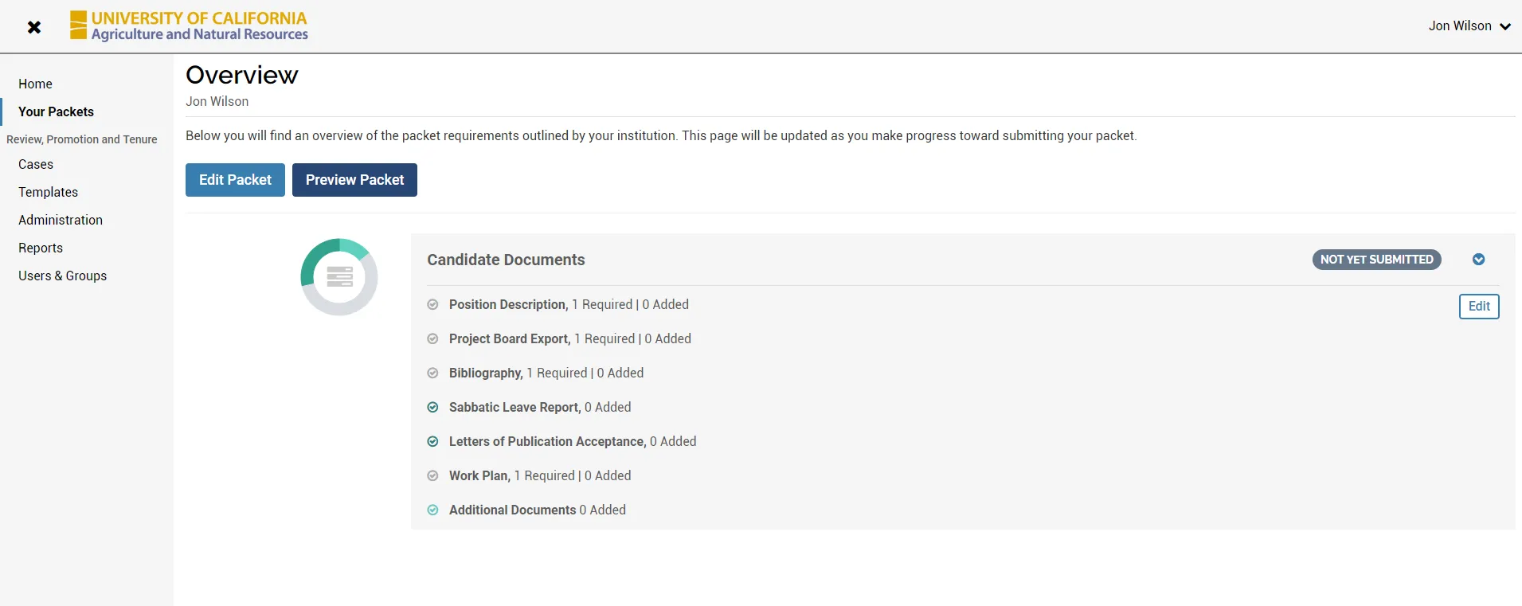Image resolution: width=1522 pixels, height=606 pixels.
Task: Click the University of California ANR logo
Action: [189, 25]
